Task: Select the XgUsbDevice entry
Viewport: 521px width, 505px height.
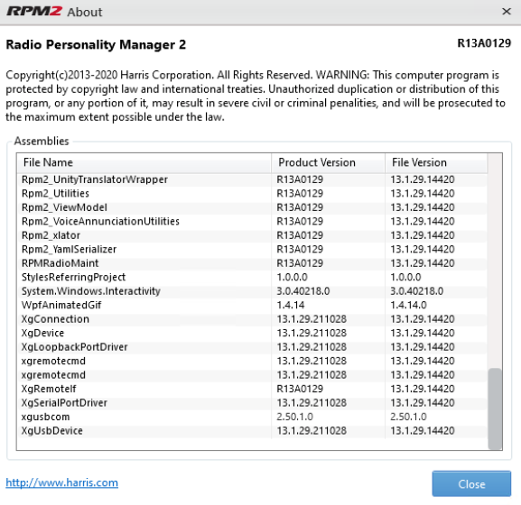Action: pos(252,431)
